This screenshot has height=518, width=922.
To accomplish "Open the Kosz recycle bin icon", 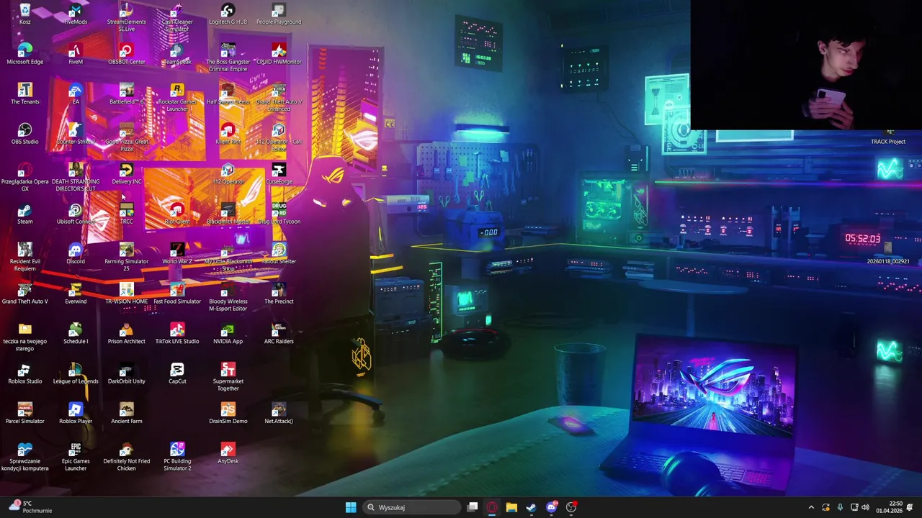I will [x=25, y=14].
